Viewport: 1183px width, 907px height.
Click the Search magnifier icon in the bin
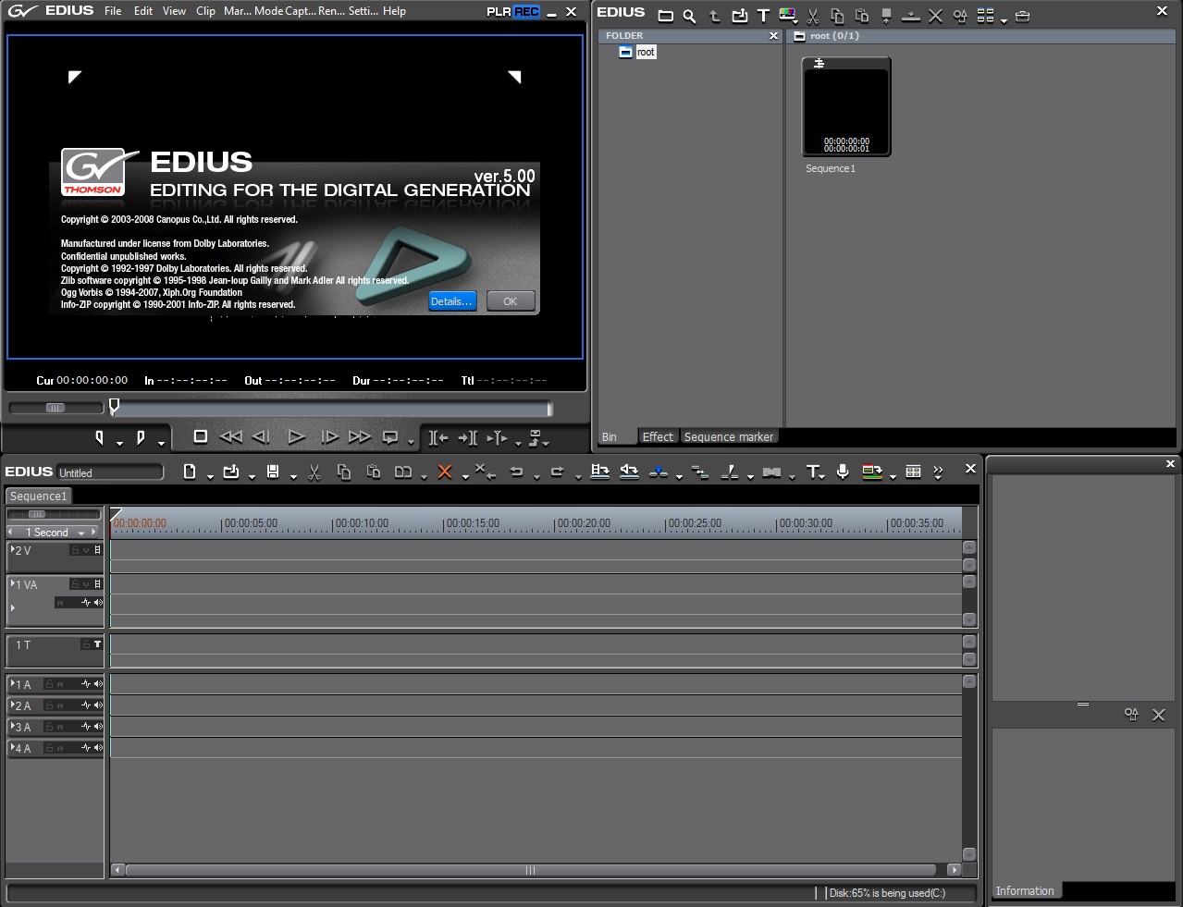pos(689,16)
